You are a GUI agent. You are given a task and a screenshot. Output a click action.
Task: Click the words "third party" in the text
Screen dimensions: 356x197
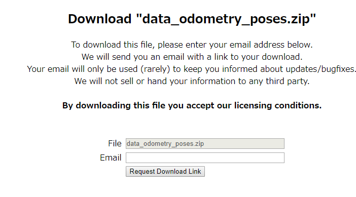coord(288,81)
